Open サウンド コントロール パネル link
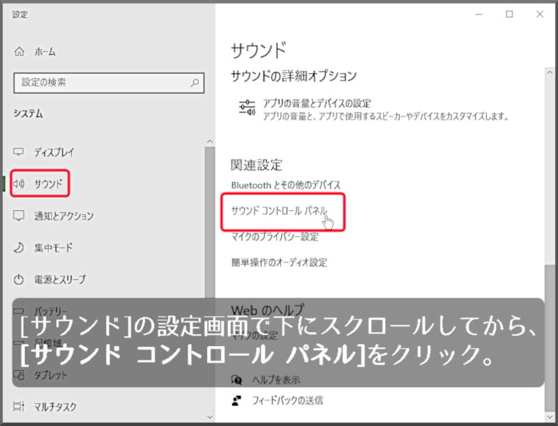Image resolution: width=558 pixels, height=426 pixels. tap(279, 211)
